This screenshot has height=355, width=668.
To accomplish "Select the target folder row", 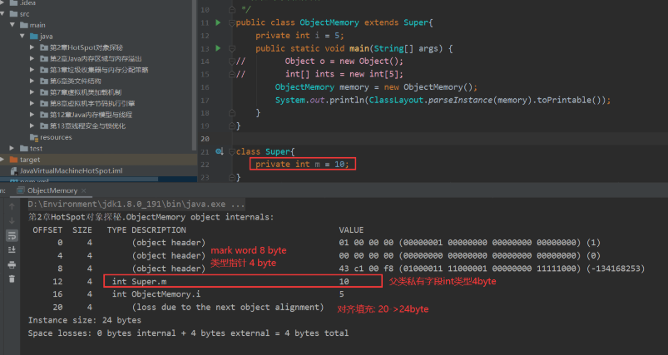I will [x=98, y=160].
